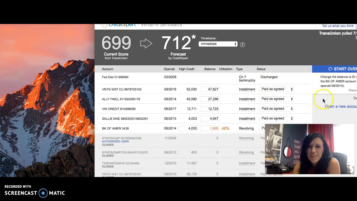The height and width of the screenshot is (201, 357).
Task: Click the 699 current score number
Action: coord(116,43)
